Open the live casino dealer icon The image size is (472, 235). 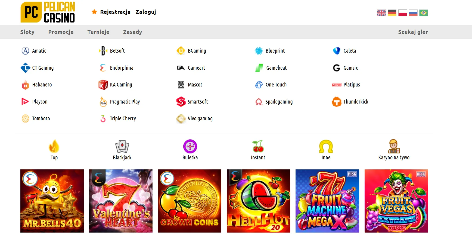394,146
